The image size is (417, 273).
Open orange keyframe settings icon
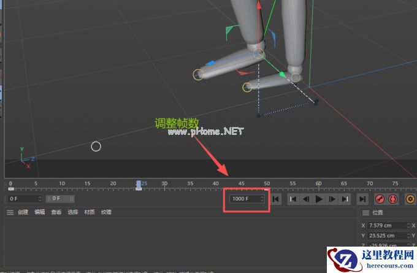pos(410,199)
